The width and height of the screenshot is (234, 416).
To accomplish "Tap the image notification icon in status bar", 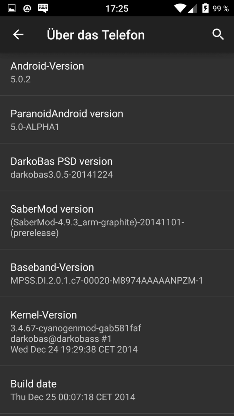I will 12,8.
